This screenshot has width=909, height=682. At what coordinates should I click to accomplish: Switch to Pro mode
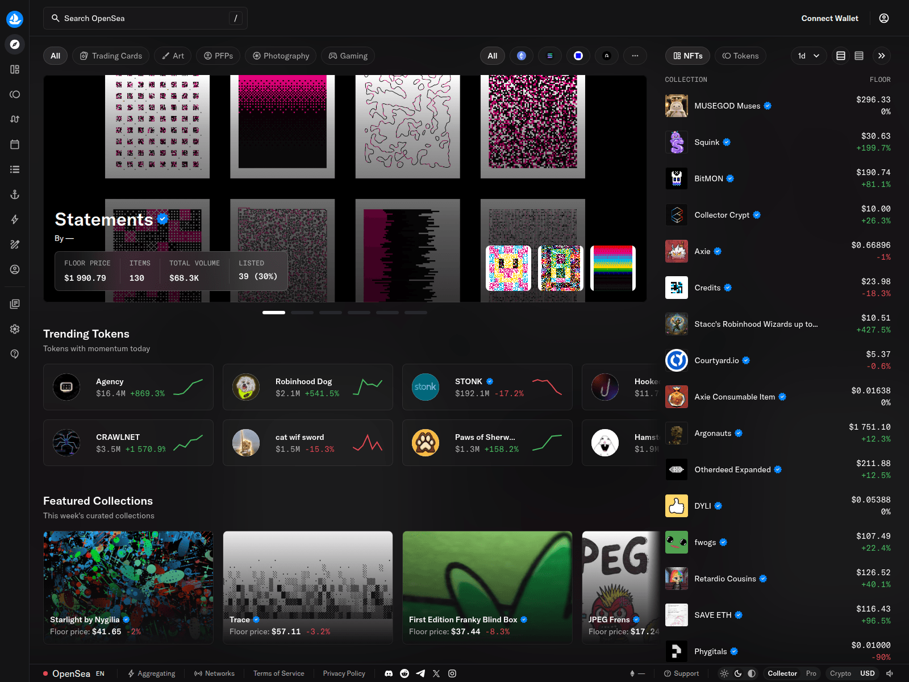tap(811, 673)
